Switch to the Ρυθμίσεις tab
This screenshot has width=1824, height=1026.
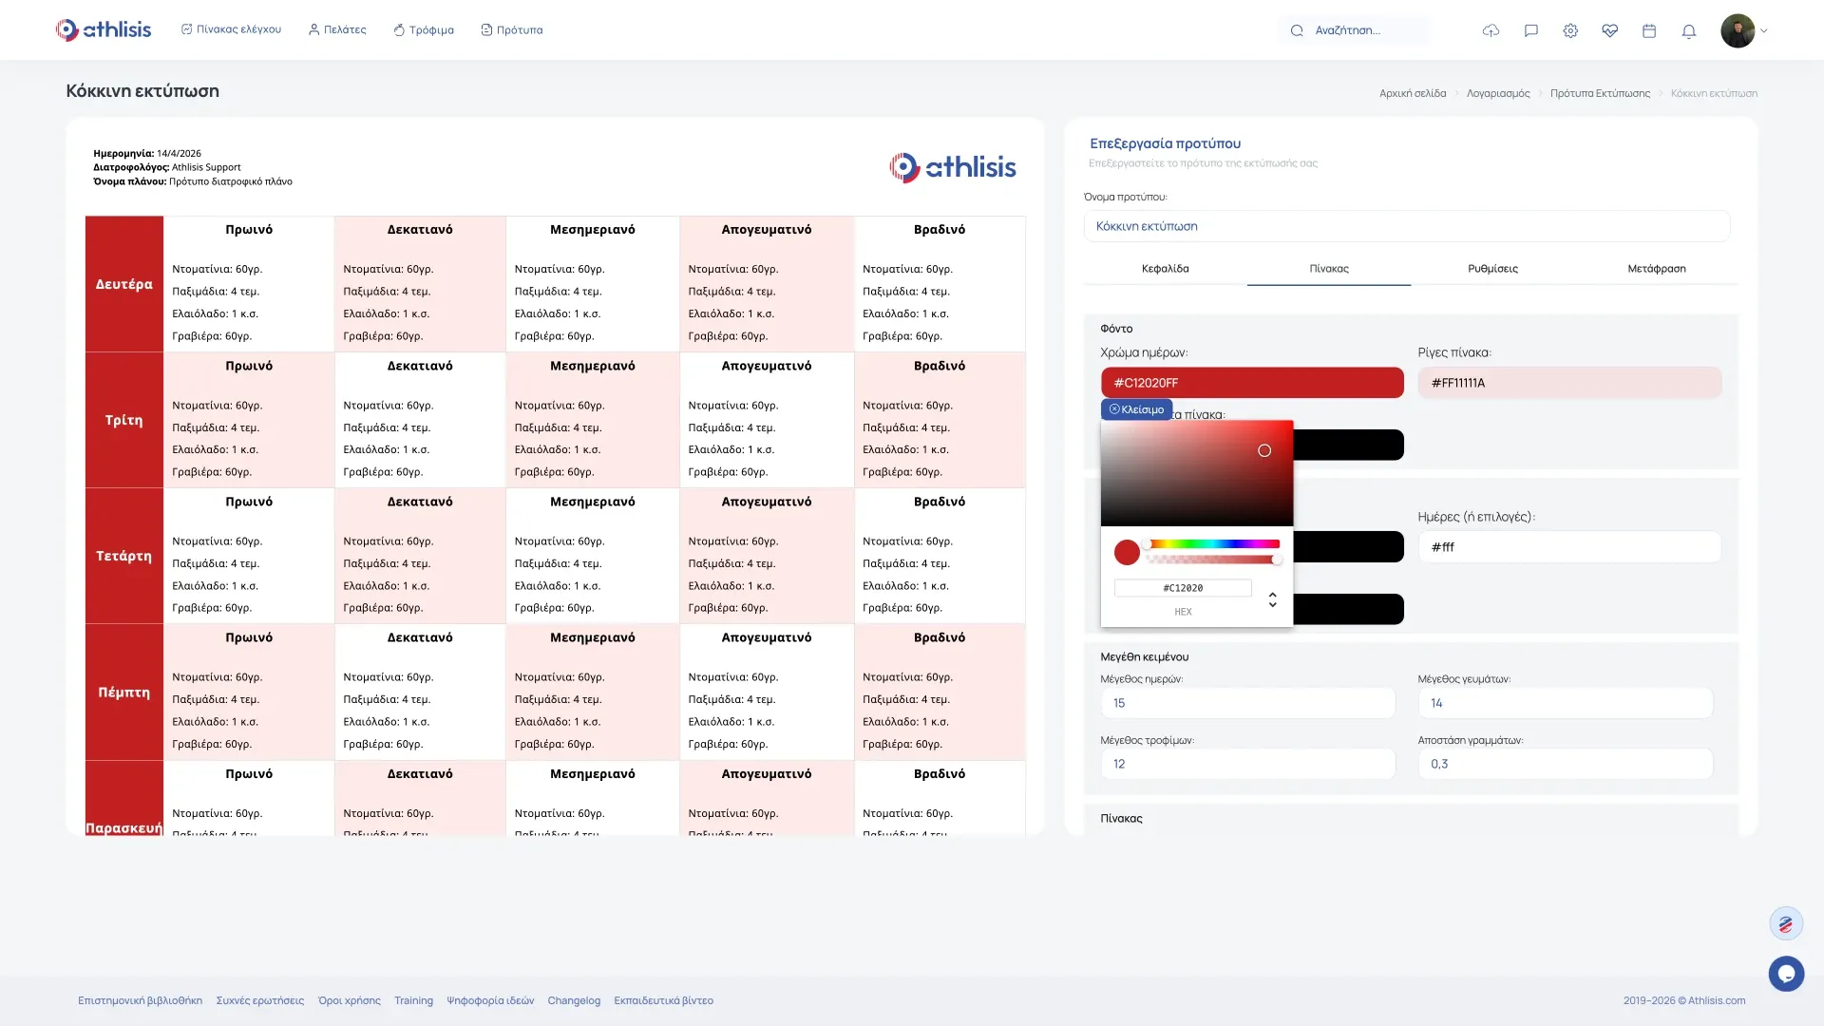tap(1492, 269)
